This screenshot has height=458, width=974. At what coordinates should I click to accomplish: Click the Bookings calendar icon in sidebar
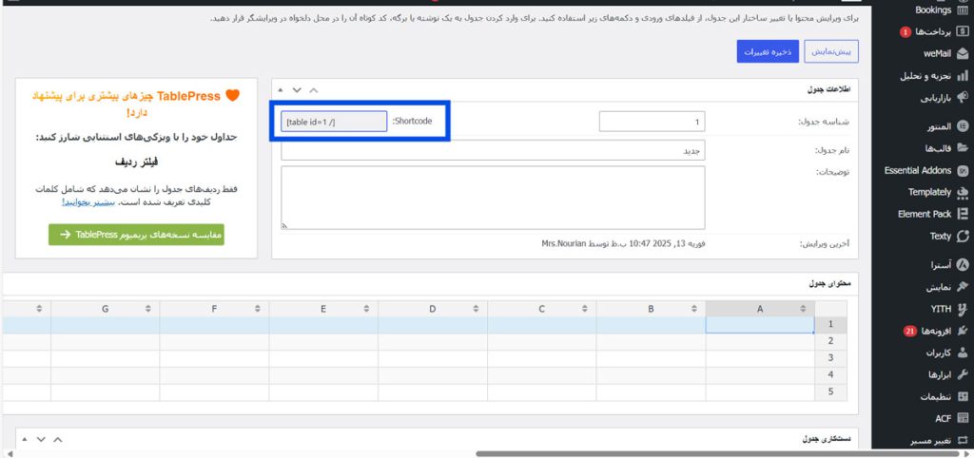963,10
